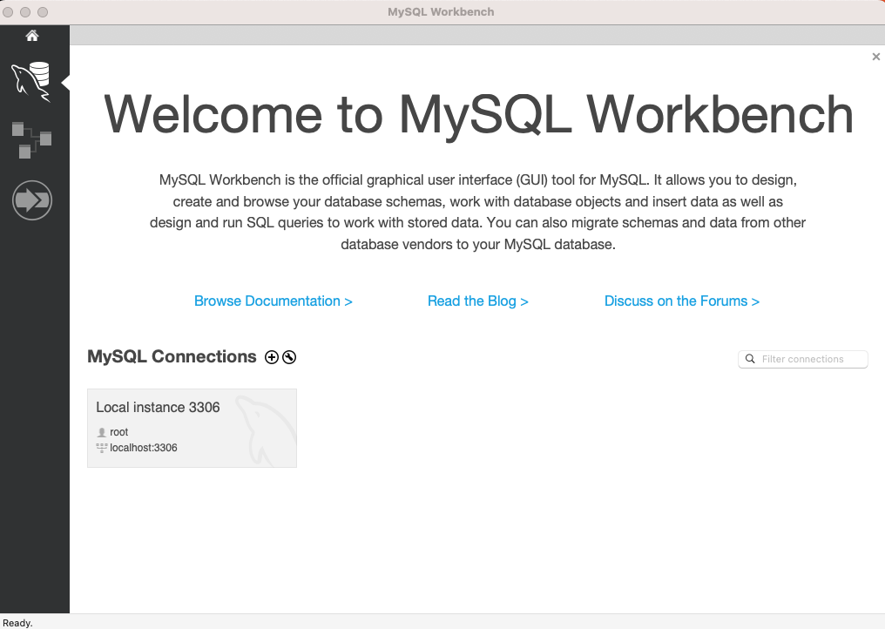Close the welcome message with the X

pos(876,57)
